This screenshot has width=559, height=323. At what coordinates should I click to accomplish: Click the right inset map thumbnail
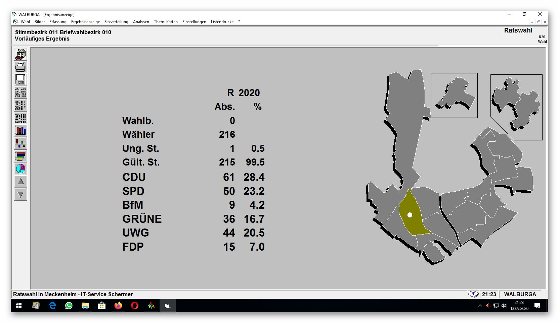click(x=516, y=107)
